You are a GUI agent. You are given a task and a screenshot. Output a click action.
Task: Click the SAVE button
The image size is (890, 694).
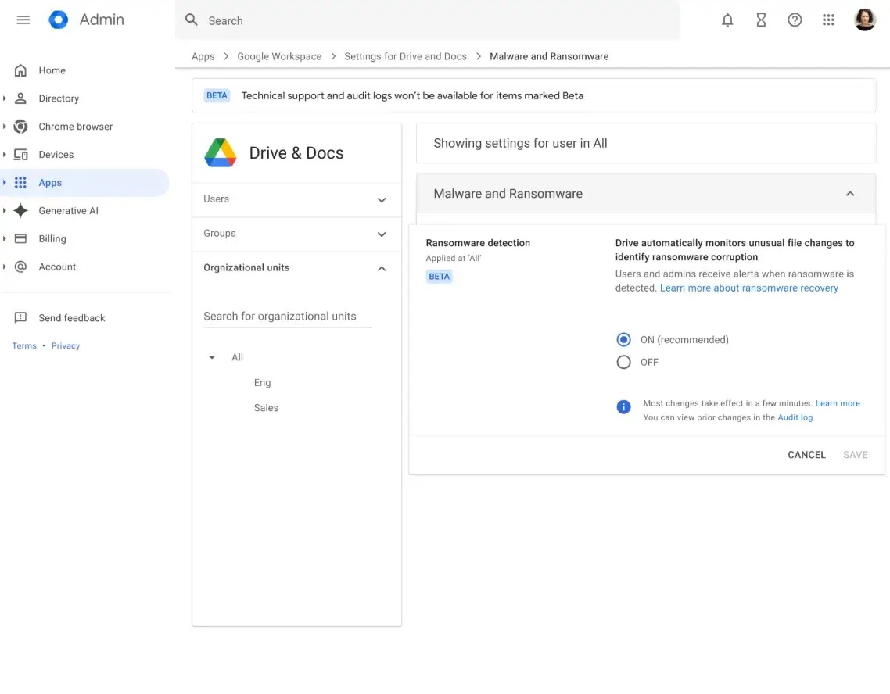(855, 455)
